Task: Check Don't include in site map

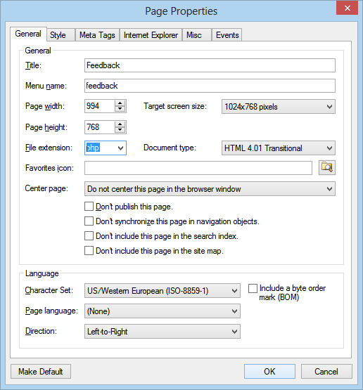Action: pyautogui.click(x=89, y=250)
